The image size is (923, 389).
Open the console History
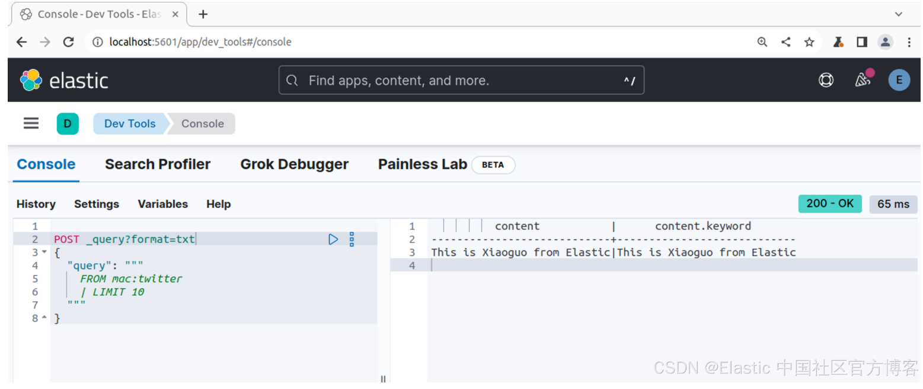(x=36, y=204)
